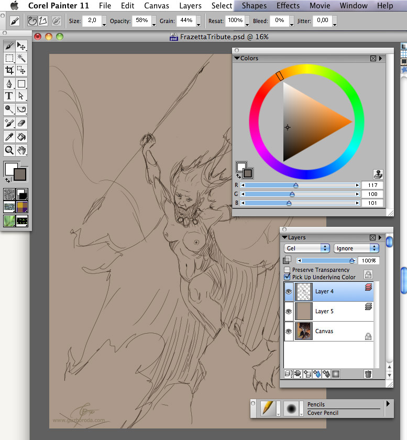Screen dimensions: 407x440
Task: Hide Layer 4 with its eye icon
Action: [x=289, y=291]
